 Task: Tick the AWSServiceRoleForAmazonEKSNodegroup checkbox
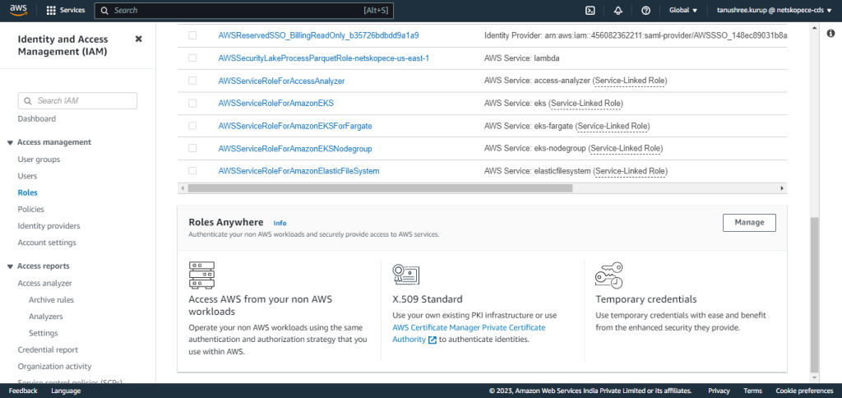pyautogui.click(x=192, y=148)
